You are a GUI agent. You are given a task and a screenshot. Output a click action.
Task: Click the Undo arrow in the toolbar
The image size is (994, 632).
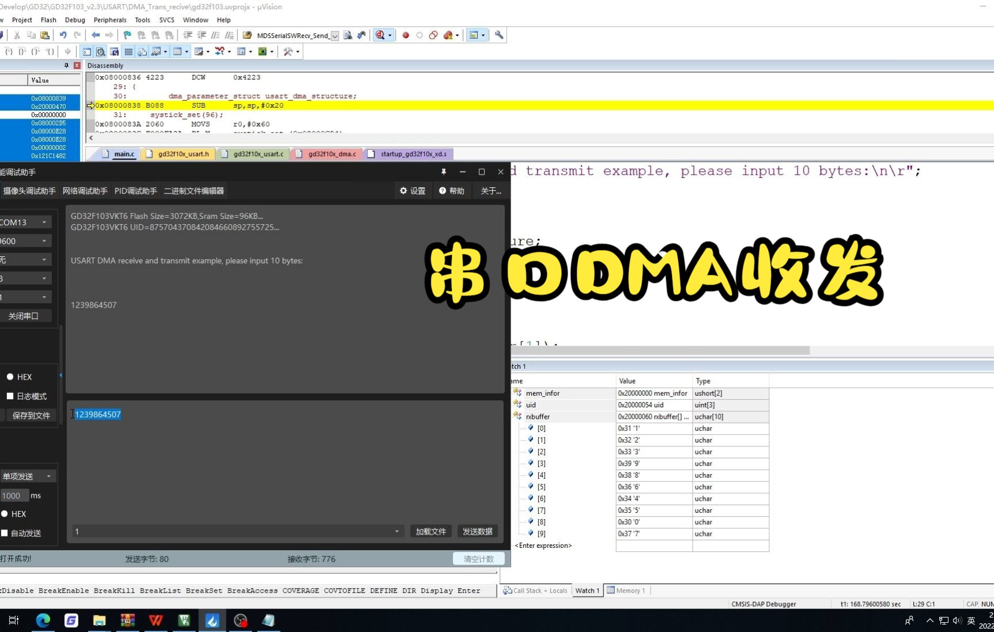click(x=63, y=35)
